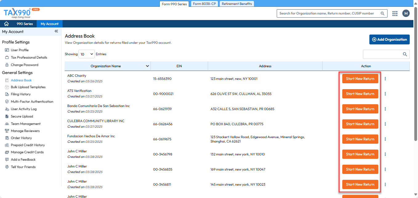The image size is (418, 198).
Task: Start New Return for ATS Verification
Action: coord(360,94)
